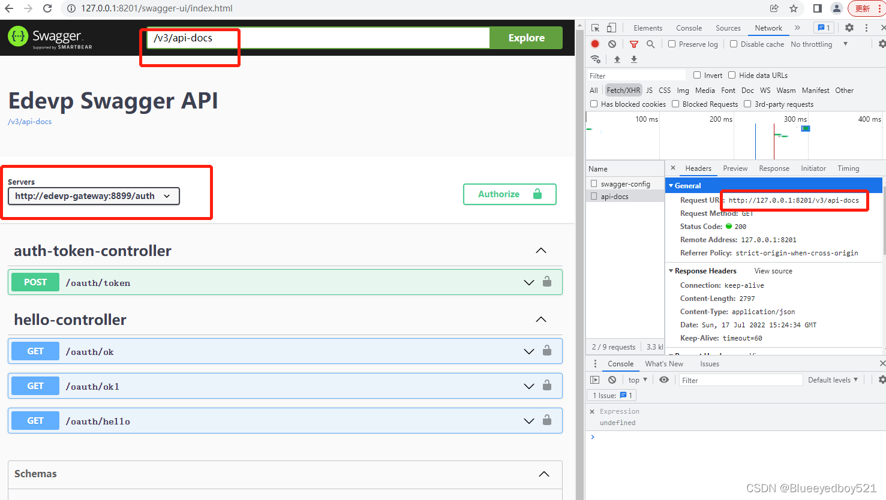The image size is (886, 500).
Task: Clear the network requests list
Action: pos(611,44)
